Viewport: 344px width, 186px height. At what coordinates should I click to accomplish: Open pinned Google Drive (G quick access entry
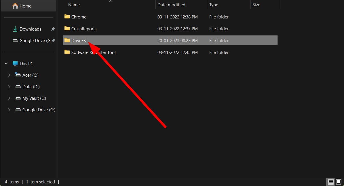point(35,40)
